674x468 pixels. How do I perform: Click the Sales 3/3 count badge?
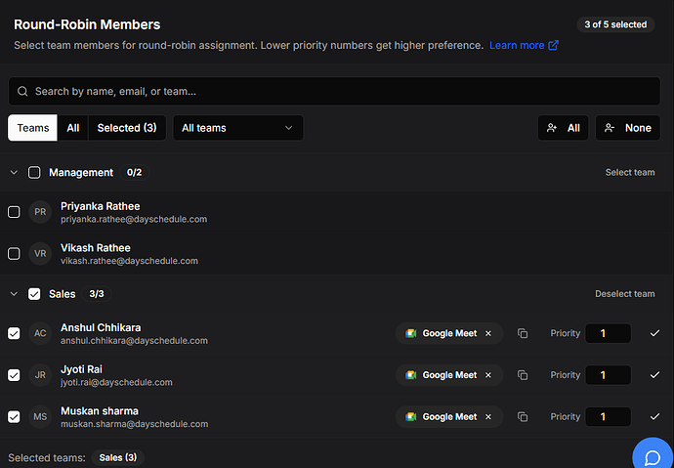[97, 294]
